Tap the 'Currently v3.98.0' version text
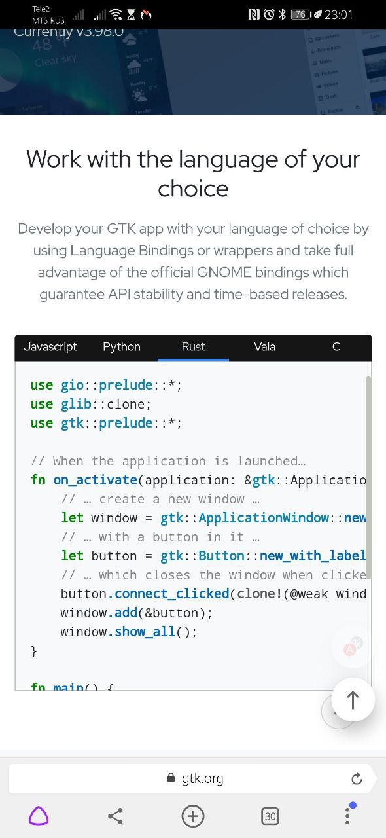The width and height of the screenshot is (386, 838). [69, 31]
